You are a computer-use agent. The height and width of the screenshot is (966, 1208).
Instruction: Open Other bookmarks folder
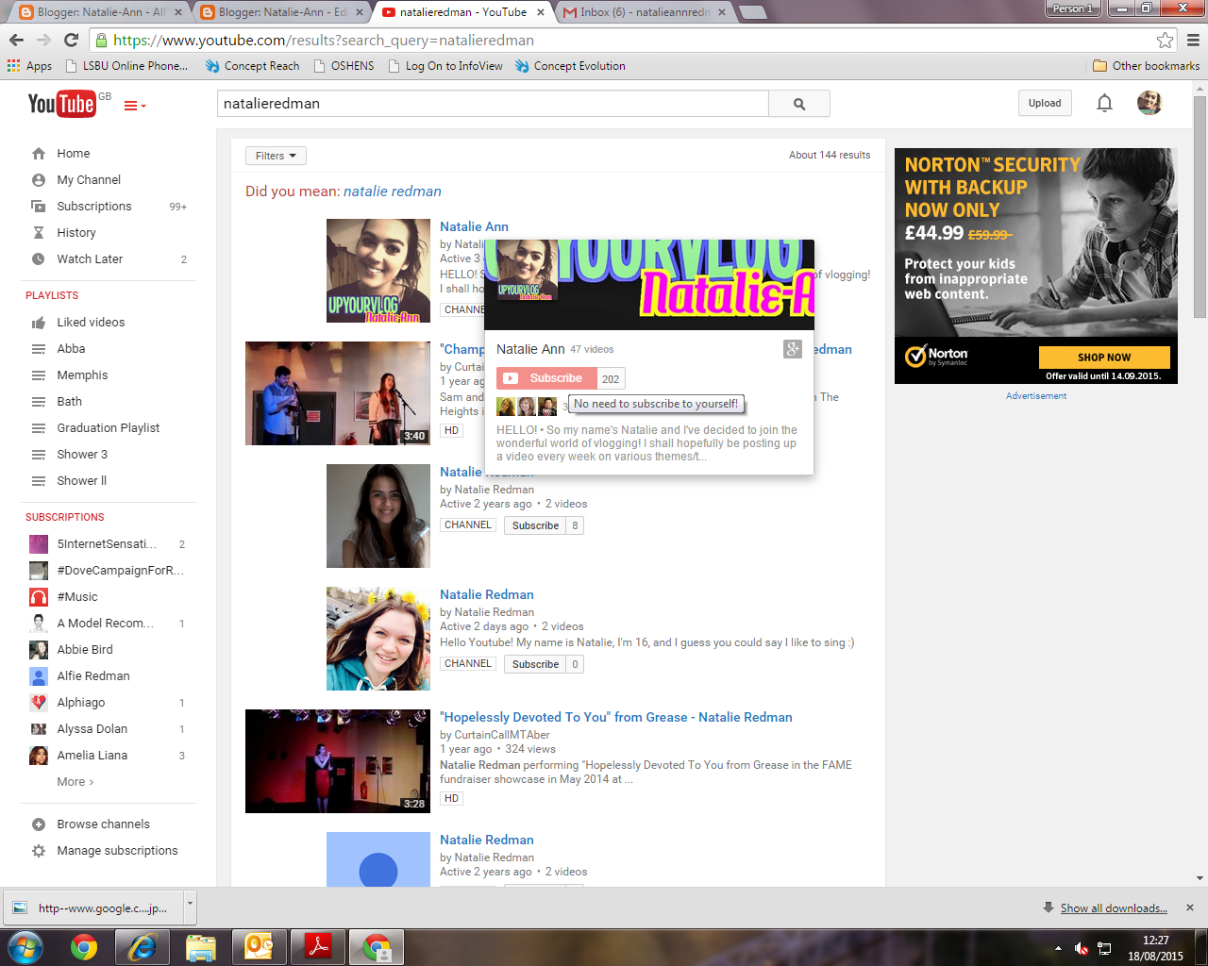[1146, 66]
